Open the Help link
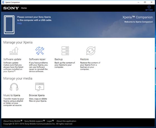156x128 pixels. click(19, 23)
